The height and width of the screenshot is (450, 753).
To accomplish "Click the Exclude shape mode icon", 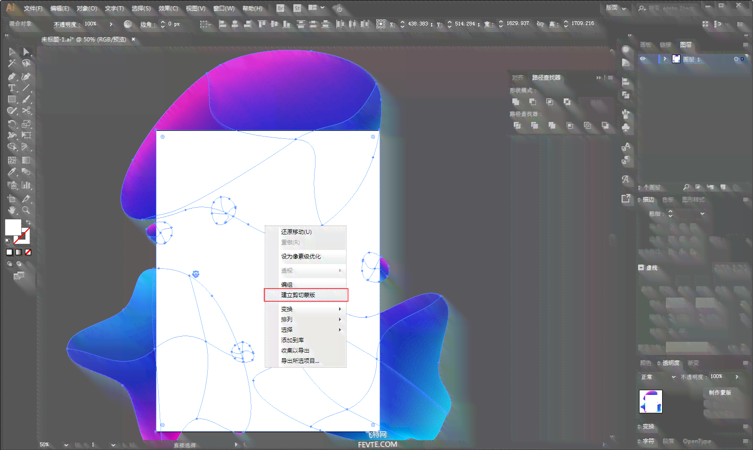I will point(567,102).
